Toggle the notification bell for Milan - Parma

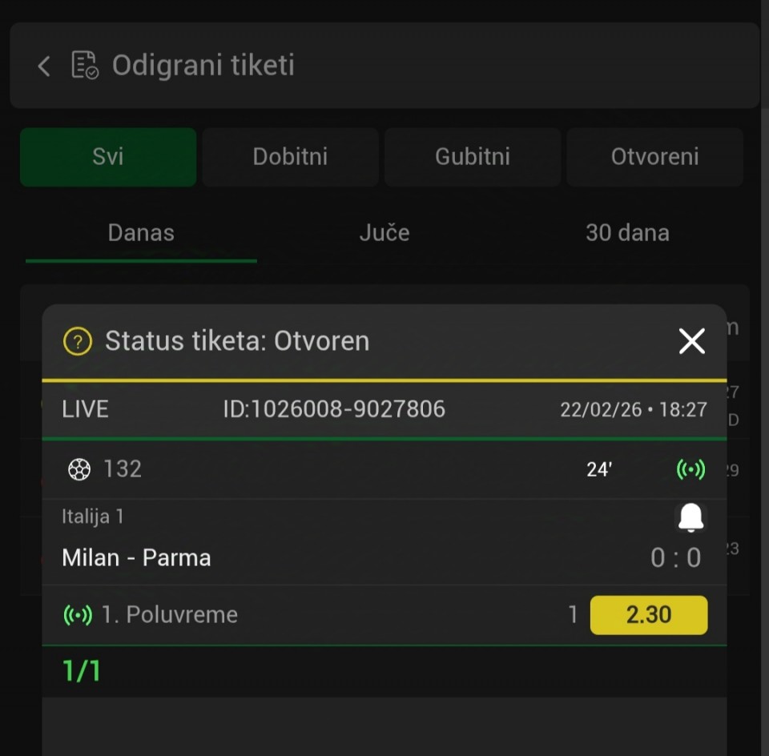[690, 518]
